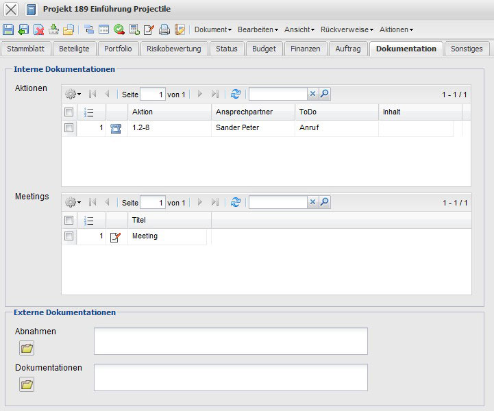
Task: Click the save disk icon in toolbar
Action: point(8,29)
